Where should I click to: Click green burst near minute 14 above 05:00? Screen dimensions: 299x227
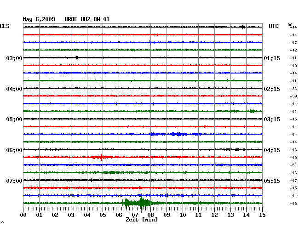pyautogui.click(x=253, y=111)
